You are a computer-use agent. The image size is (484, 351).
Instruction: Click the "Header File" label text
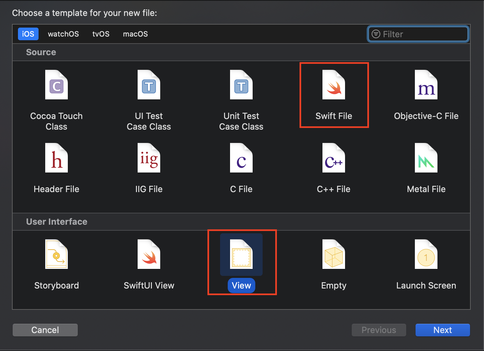click(x=57, y=189)
